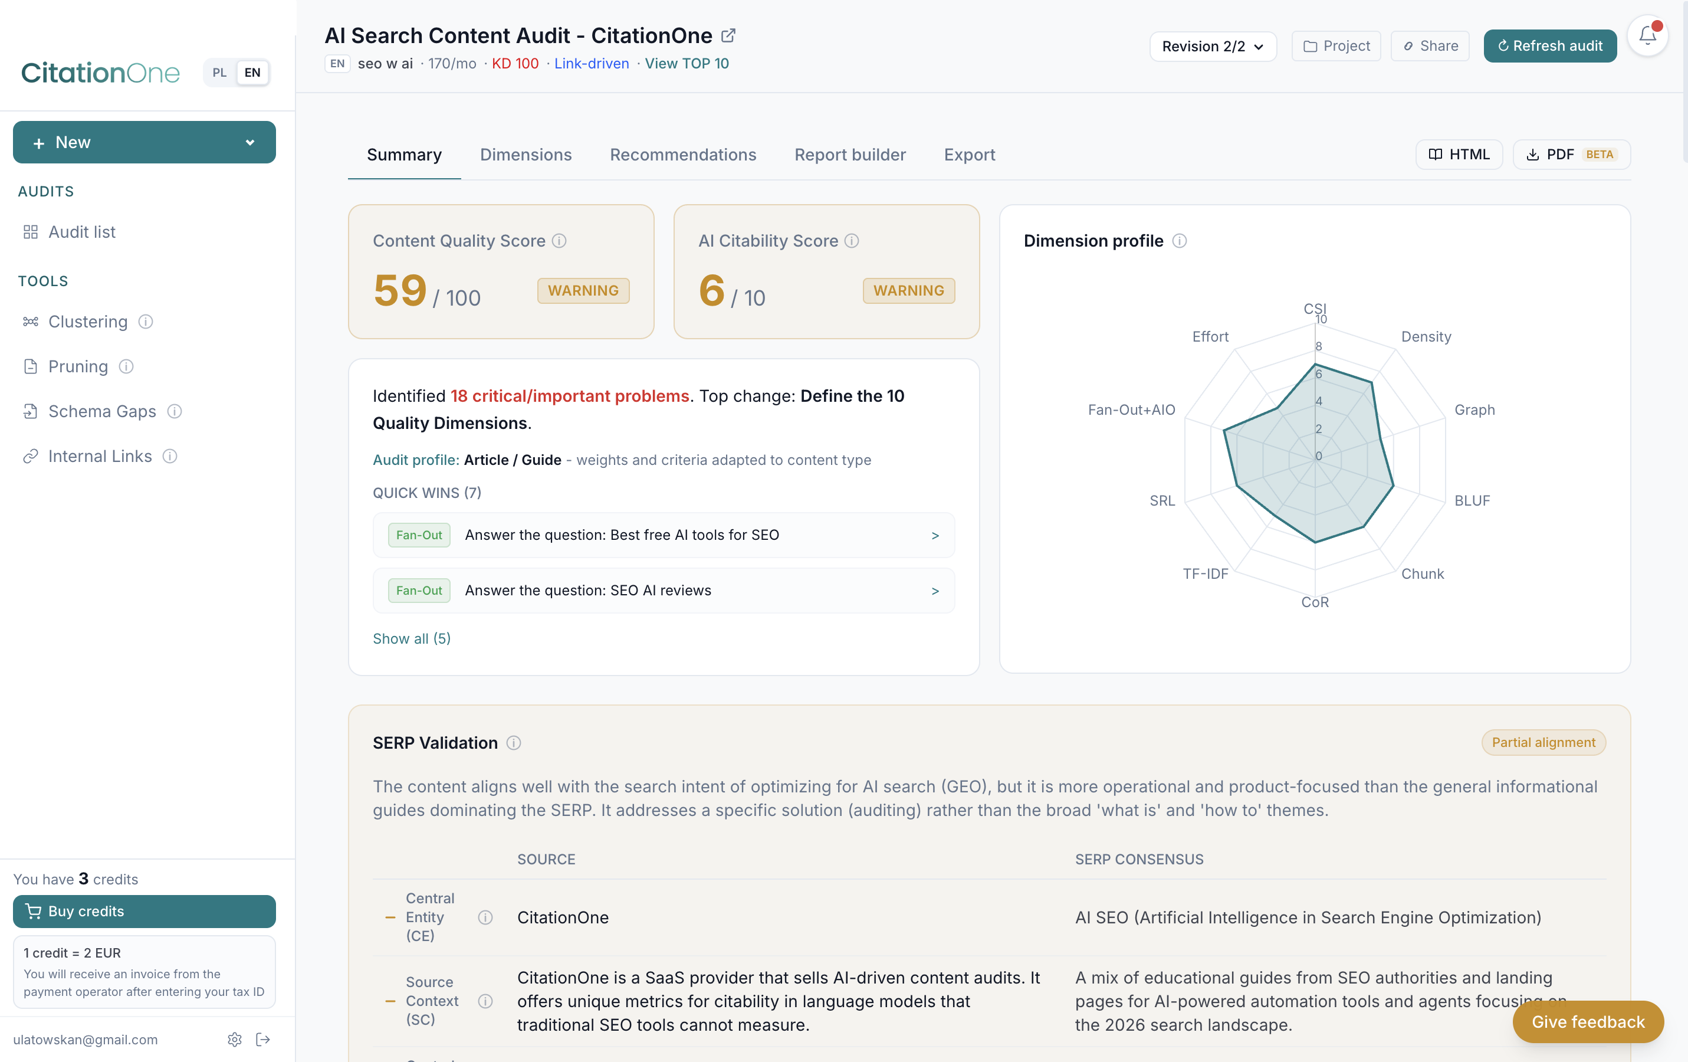This screenshot has height=1062, width=1688.
Task: Click the KD 100 value
Action: point(515,63)
